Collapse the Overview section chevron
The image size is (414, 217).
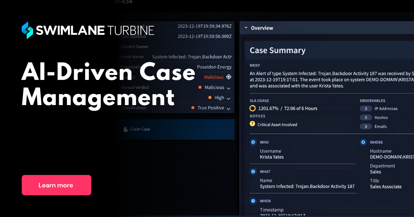click(x=246, y=28)
